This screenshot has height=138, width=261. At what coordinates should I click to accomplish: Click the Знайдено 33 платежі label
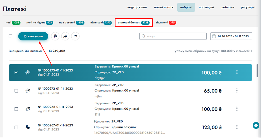point(25,51)
